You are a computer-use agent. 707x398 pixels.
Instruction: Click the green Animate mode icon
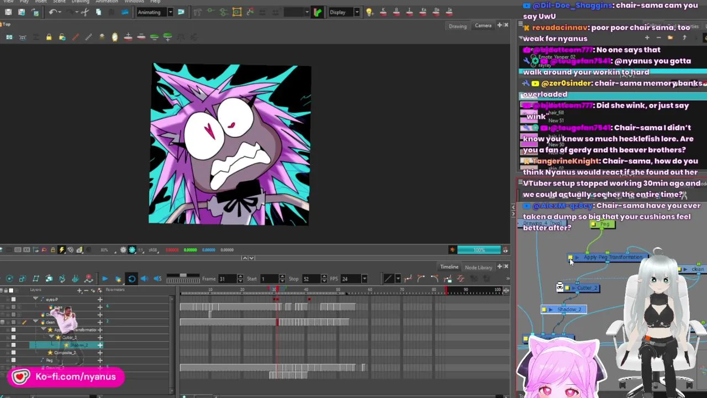pos(318,12)
